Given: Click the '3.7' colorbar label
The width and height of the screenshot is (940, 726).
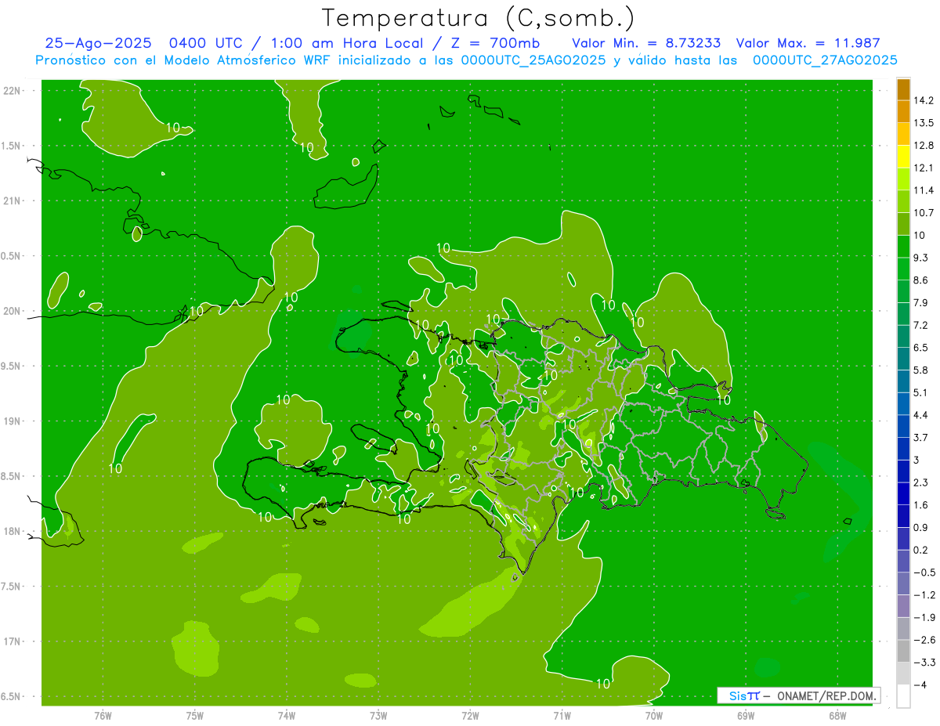Looking at the screenshot, I should tap(921, 437).
